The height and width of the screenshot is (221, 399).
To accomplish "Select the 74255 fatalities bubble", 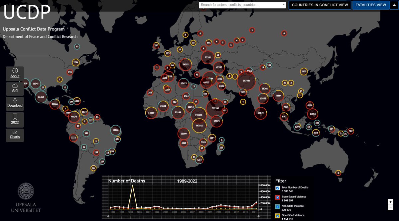I will tap(186, 64).
